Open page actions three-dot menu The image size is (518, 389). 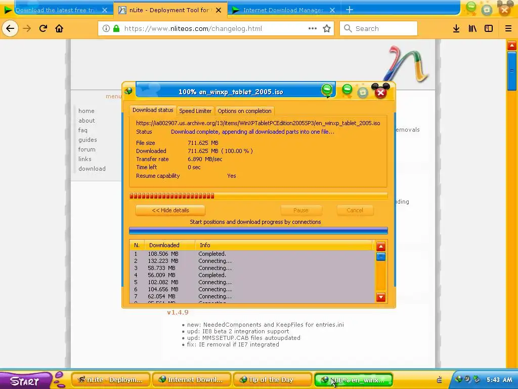click(x=313, y=28)
